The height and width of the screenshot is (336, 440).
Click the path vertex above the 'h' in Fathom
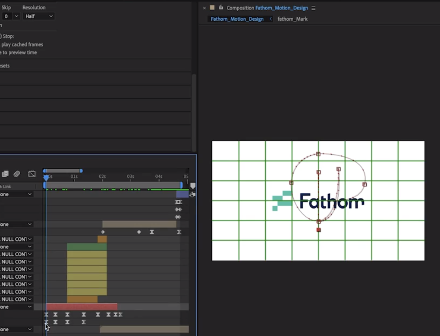[x=339, y=169]
